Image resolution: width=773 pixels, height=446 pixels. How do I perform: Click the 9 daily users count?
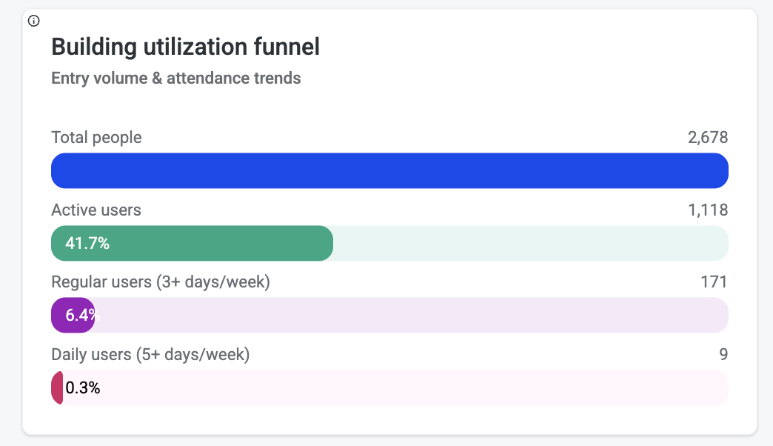[723, 355]
